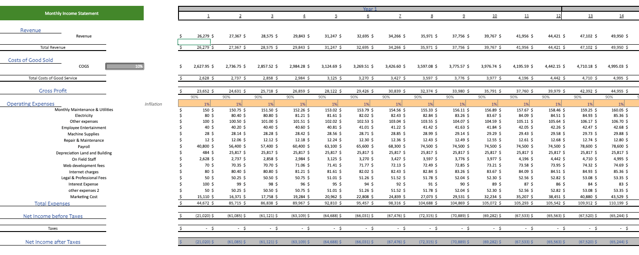Select the Machine Supplies label
Image resolution: width=639 pixels, height=255 pixels.
84,134
